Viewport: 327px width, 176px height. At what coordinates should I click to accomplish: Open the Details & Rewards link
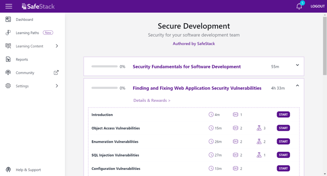tap(152, 100)
